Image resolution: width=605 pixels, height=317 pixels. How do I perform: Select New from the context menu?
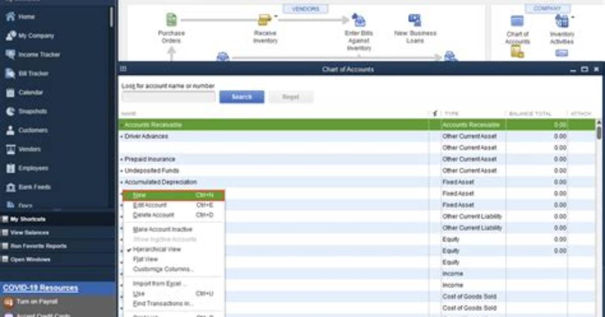point(174,195)
